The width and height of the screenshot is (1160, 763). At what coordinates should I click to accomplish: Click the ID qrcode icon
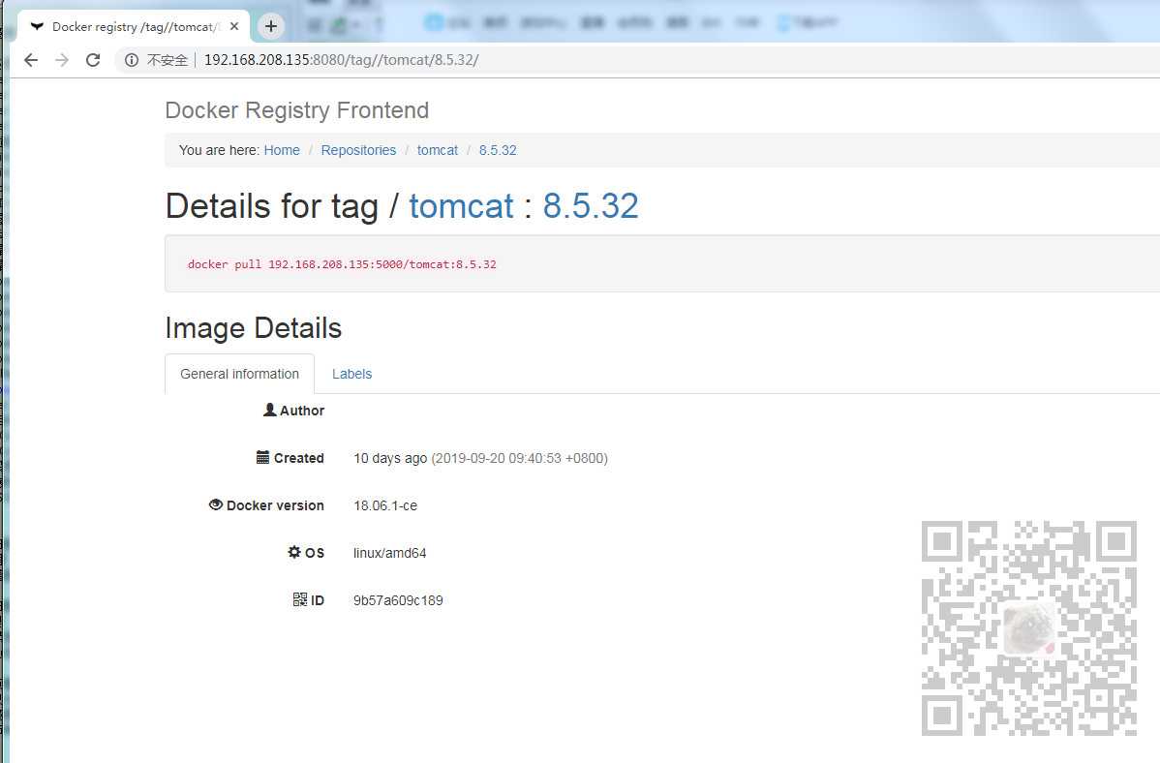point(299,598)
